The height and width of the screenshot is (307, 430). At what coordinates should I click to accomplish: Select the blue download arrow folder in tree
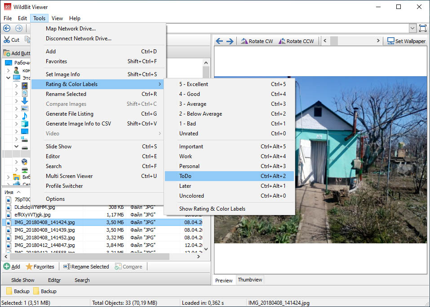pyautogui.click(x=25, y=101)
